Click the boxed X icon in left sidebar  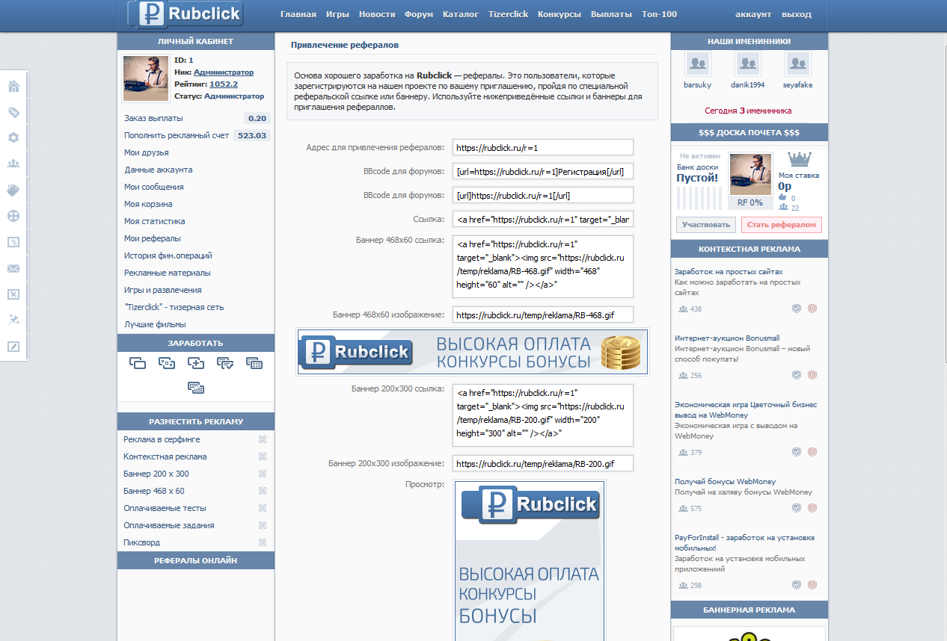pos(13,294)
